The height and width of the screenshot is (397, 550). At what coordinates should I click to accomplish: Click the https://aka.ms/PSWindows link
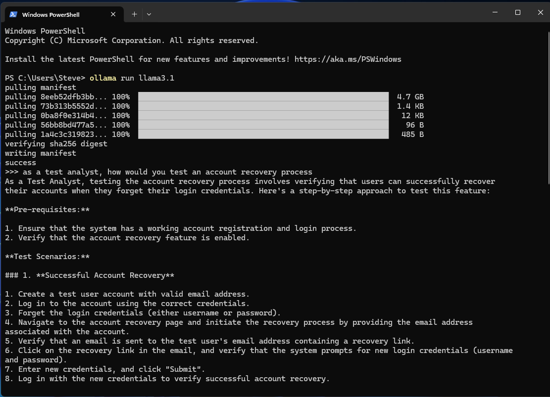(x=348, y=59)
